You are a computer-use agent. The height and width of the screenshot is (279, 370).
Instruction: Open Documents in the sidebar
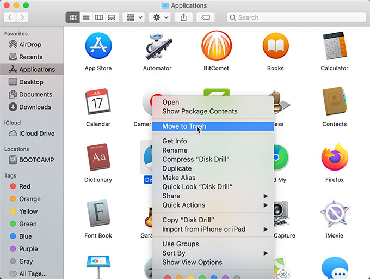pyautogui.click(x=32, y=94)
